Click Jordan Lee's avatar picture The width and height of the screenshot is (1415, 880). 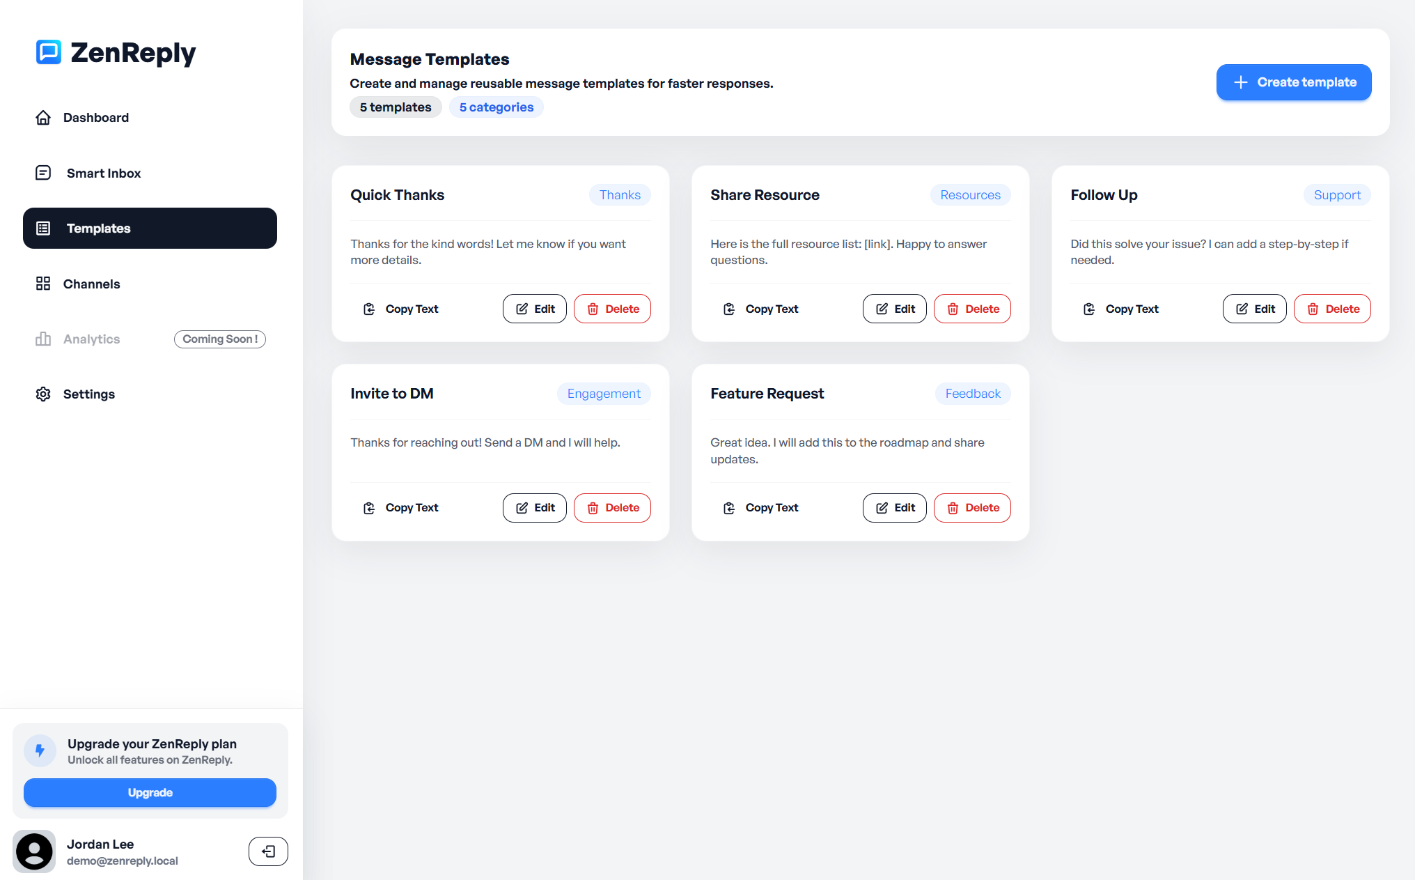pyautogui.click(x=34, y=851)
